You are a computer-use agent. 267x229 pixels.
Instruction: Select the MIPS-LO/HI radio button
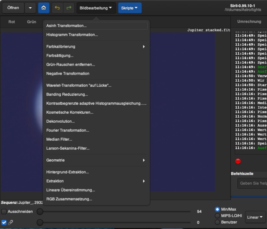point(217,216)
